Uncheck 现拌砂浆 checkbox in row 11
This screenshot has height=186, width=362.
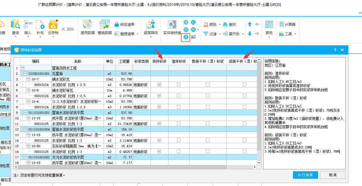159,124
